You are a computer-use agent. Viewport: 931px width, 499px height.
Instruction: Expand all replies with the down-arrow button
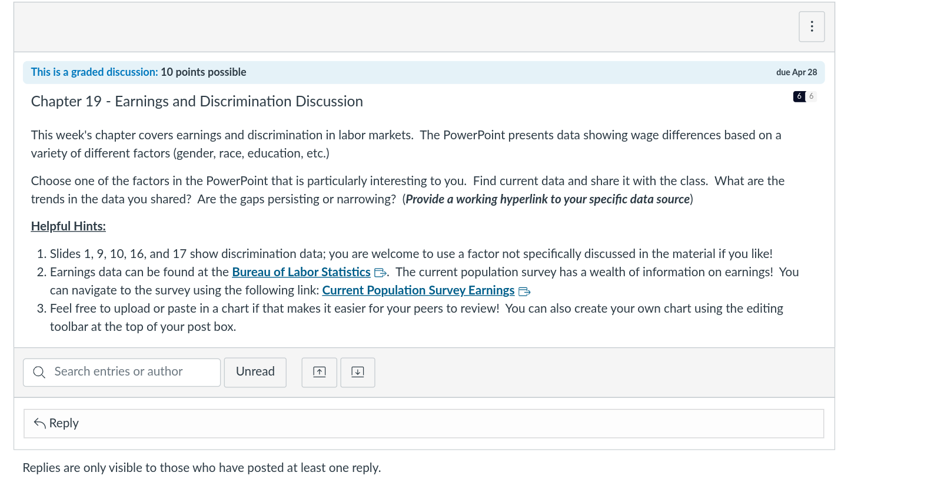[x=357, y=372]
